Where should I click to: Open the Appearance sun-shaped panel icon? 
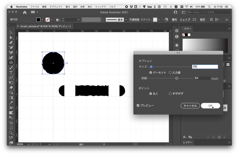tap(177, 45)
